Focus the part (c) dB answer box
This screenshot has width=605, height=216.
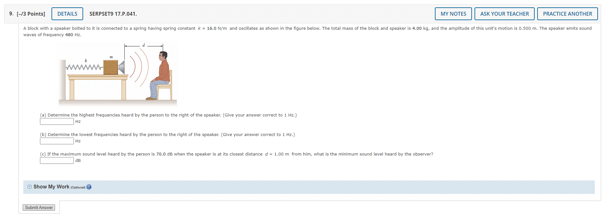pos(57,161)
